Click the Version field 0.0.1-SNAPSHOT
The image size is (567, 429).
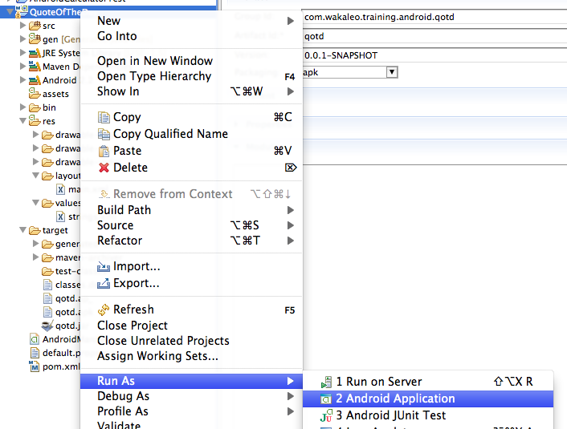[434, 55]
